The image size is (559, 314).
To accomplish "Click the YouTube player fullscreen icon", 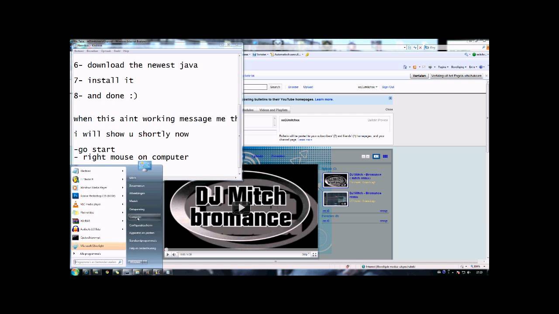I will point(314,254).
